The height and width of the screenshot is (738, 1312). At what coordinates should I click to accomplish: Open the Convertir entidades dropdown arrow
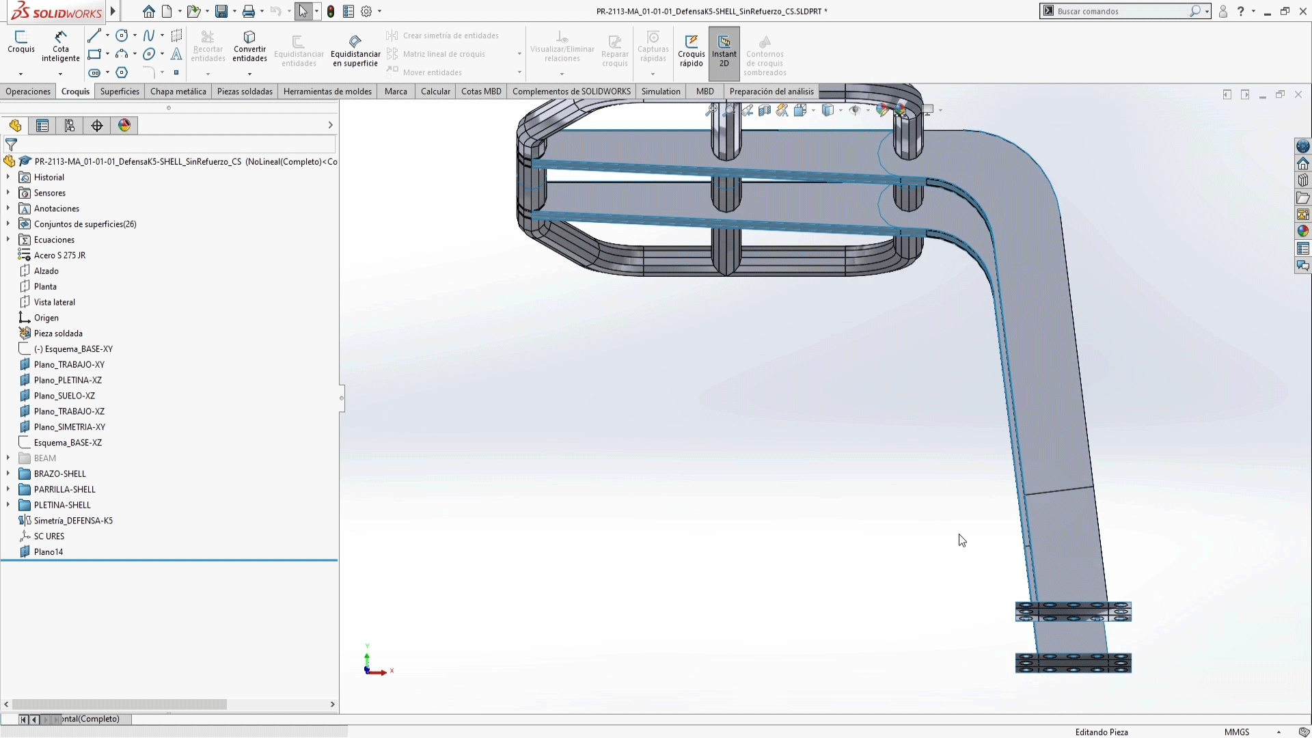point(249,74)
